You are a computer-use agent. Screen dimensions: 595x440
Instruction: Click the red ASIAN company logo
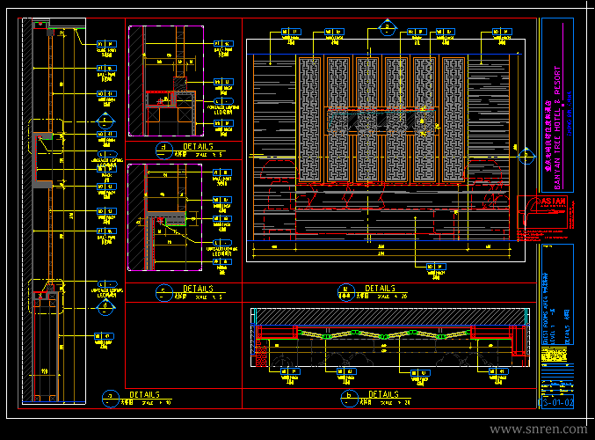tap(542, 212)
